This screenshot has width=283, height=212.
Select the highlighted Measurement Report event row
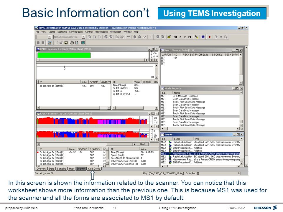[x=200, y=154]
